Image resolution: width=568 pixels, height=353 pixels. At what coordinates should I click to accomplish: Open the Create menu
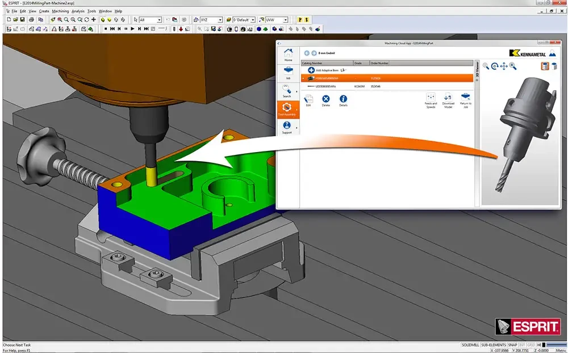pos(44,11)
